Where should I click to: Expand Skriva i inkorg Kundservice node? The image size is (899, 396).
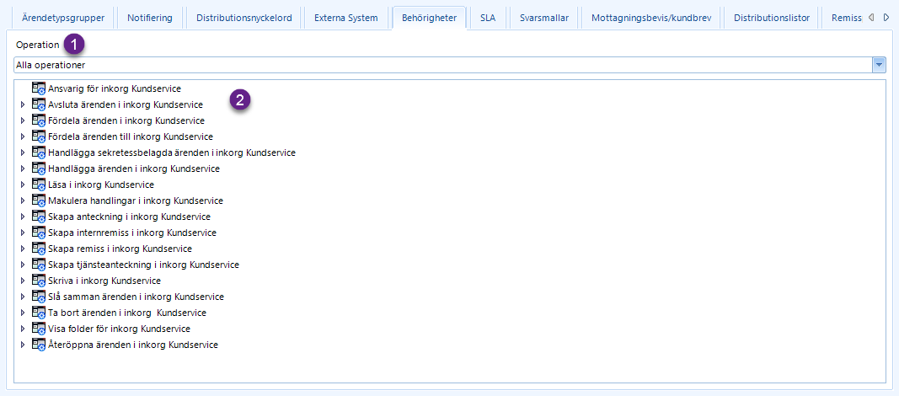click(23, 281)
